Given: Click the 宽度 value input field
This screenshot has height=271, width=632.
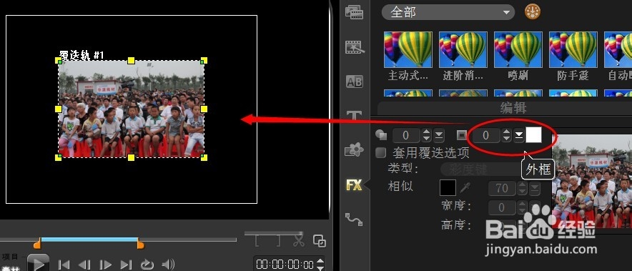Looking at the screenshot, I should pos(503,207).
